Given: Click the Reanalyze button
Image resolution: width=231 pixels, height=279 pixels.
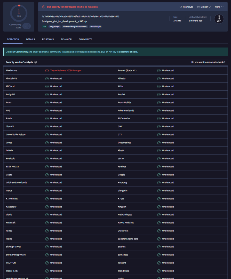Looking at the screenshot, I should (186, 7).
